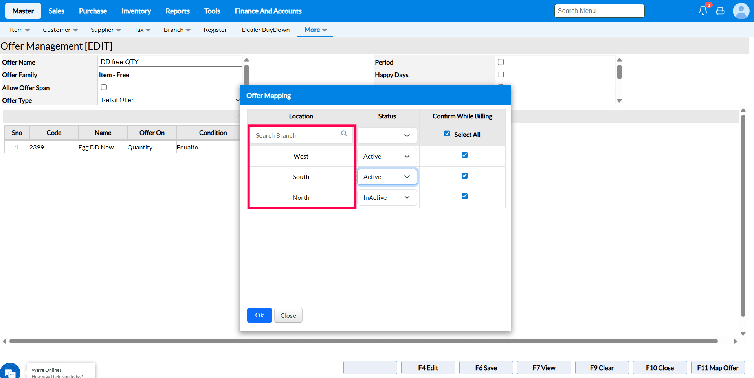Click the F7 View button
Screen dimensions: 754x378
coord(544,368)
